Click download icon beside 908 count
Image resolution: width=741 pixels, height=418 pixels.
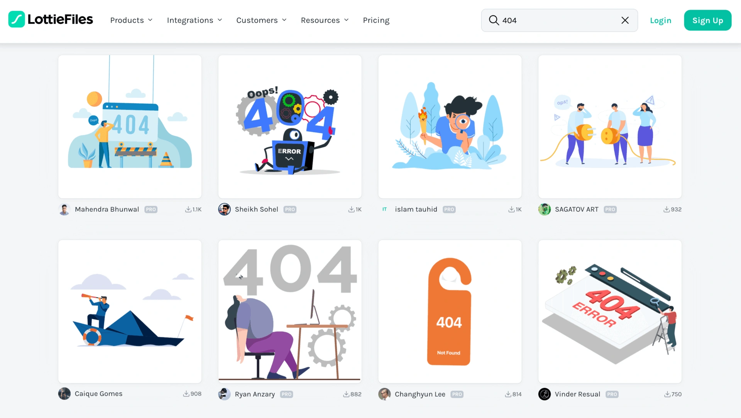pyautogui.click(x=186, y=394)
